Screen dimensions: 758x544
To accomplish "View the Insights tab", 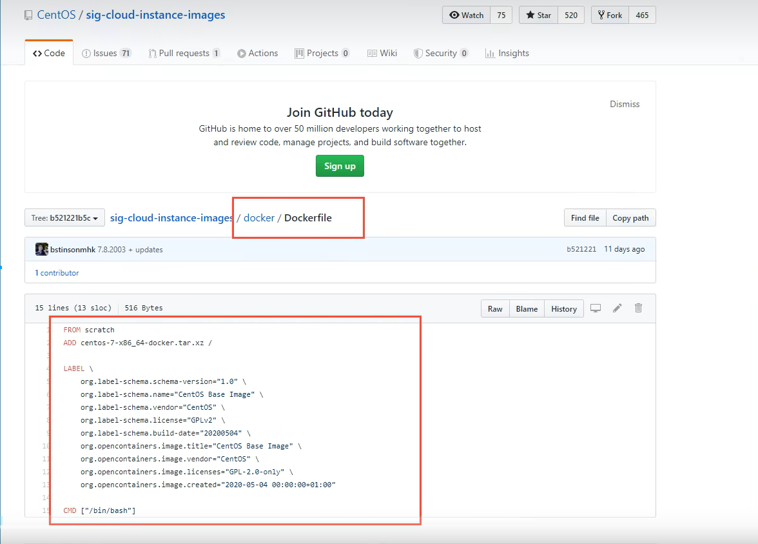I will click(507, 54).
